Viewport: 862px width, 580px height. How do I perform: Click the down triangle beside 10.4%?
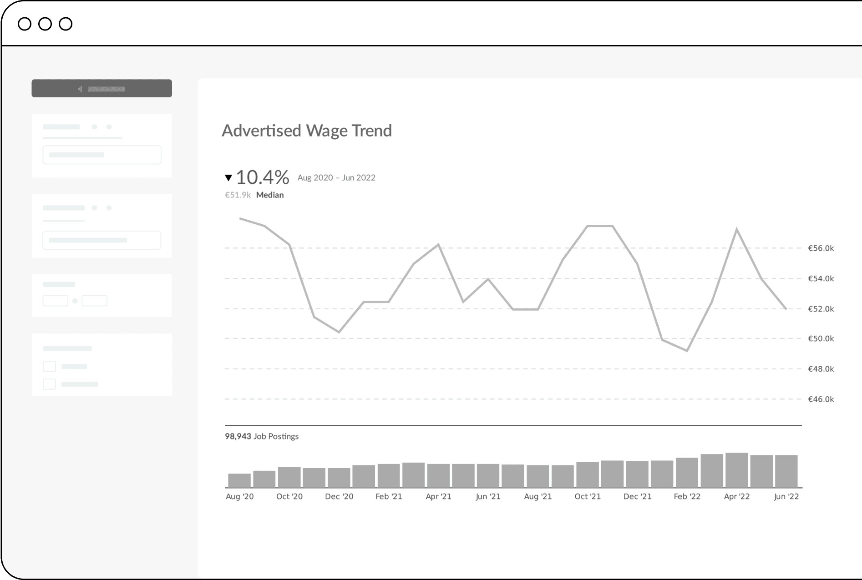point(228,177)
